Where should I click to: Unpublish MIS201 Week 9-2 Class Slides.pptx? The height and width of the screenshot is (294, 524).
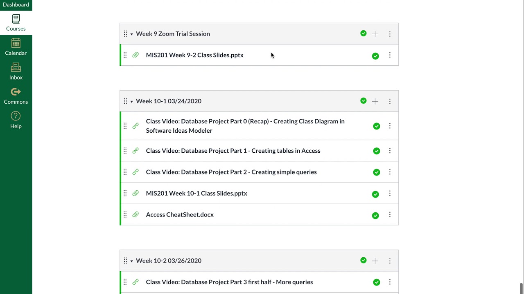pyautogui.click(x=375, y=56)
